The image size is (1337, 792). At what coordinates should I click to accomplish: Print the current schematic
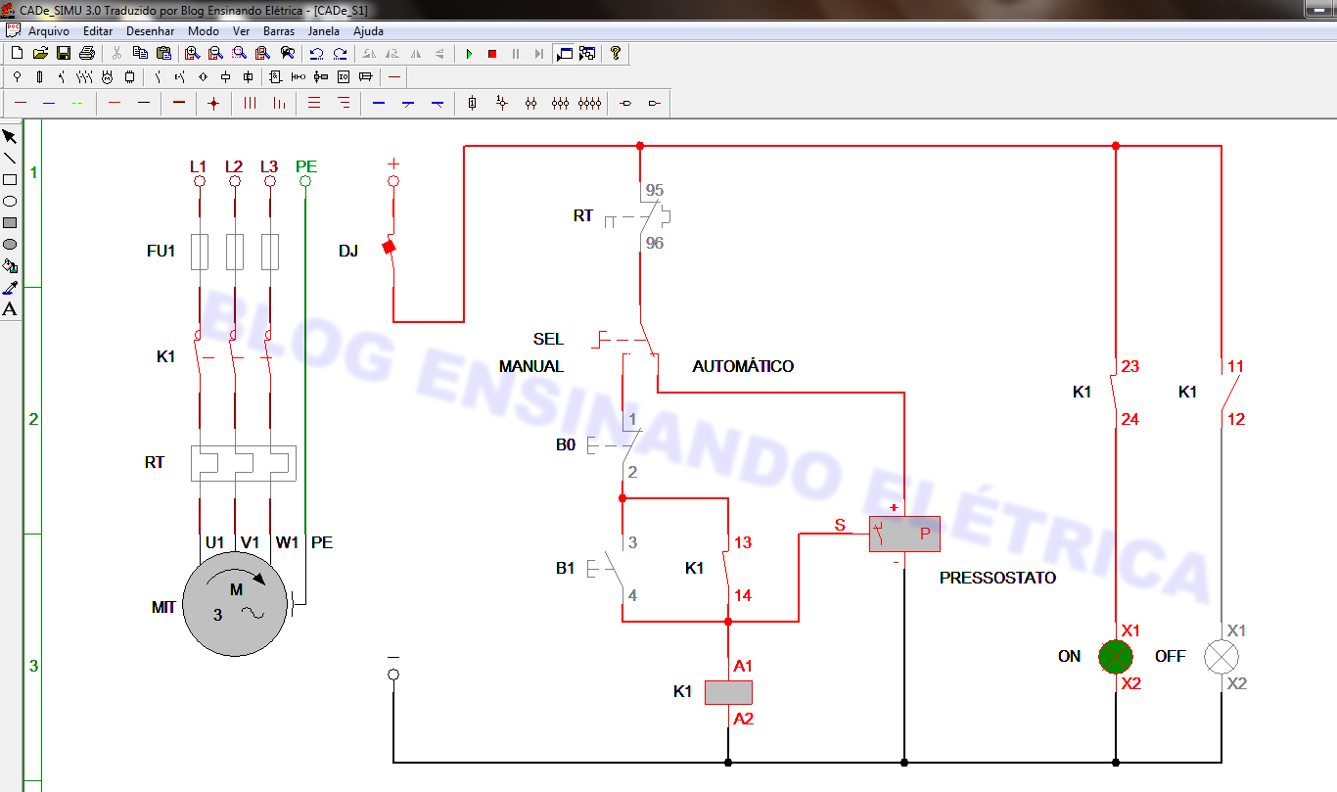(86, 53)
